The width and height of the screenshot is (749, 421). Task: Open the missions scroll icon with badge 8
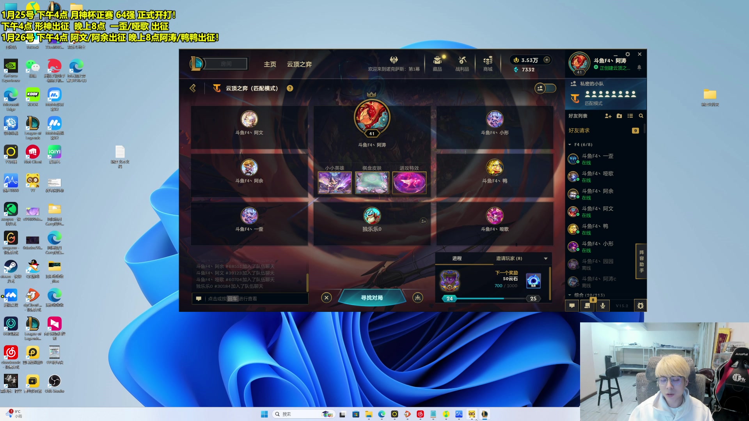(x=587, y=306)
